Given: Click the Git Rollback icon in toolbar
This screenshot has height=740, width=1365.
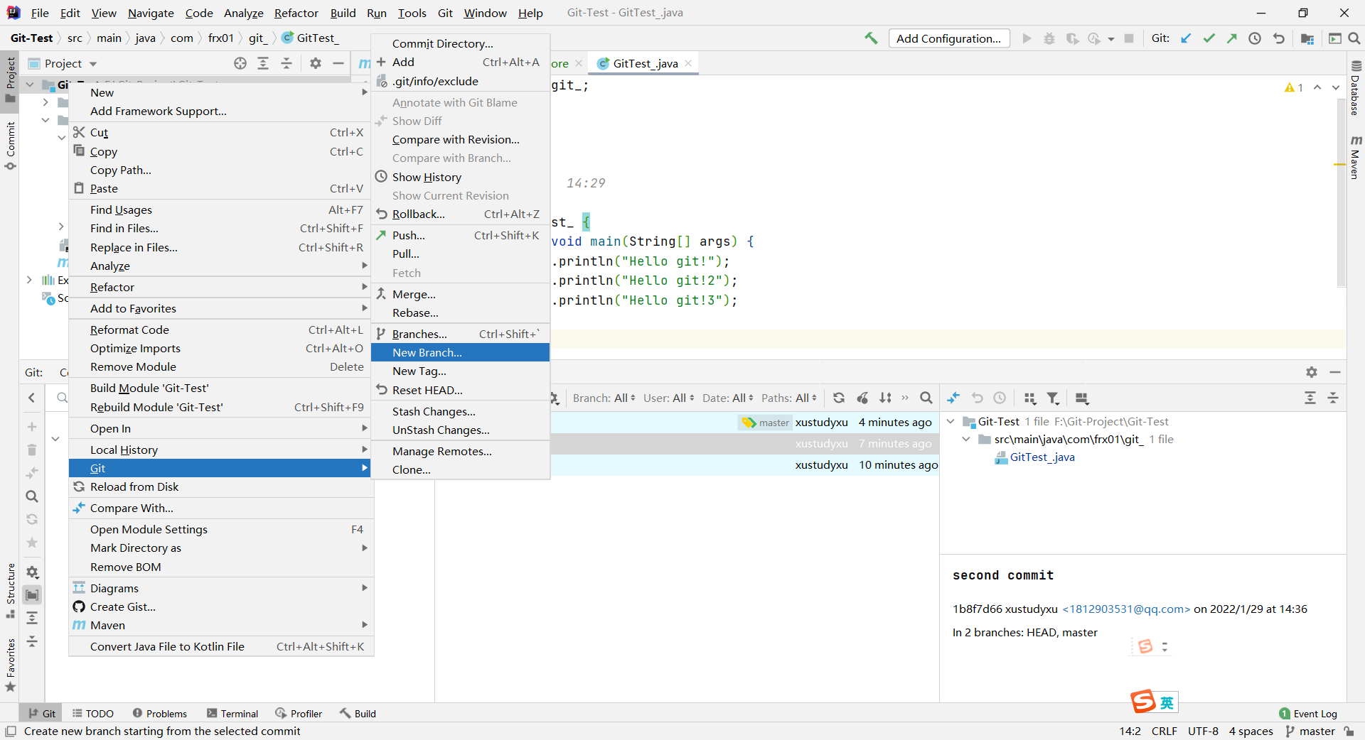Looking at the screenshot, I should tap(1278, 38).
